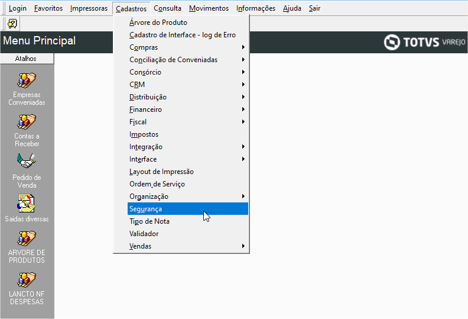The image size is (468, 319).
Task: Open the Favoritos menu
Action: pos(48,8)
